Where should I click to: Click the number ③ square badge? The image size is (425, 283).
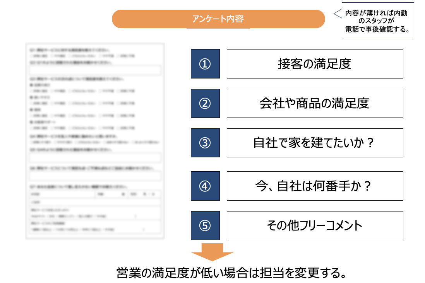click(205, 143)
